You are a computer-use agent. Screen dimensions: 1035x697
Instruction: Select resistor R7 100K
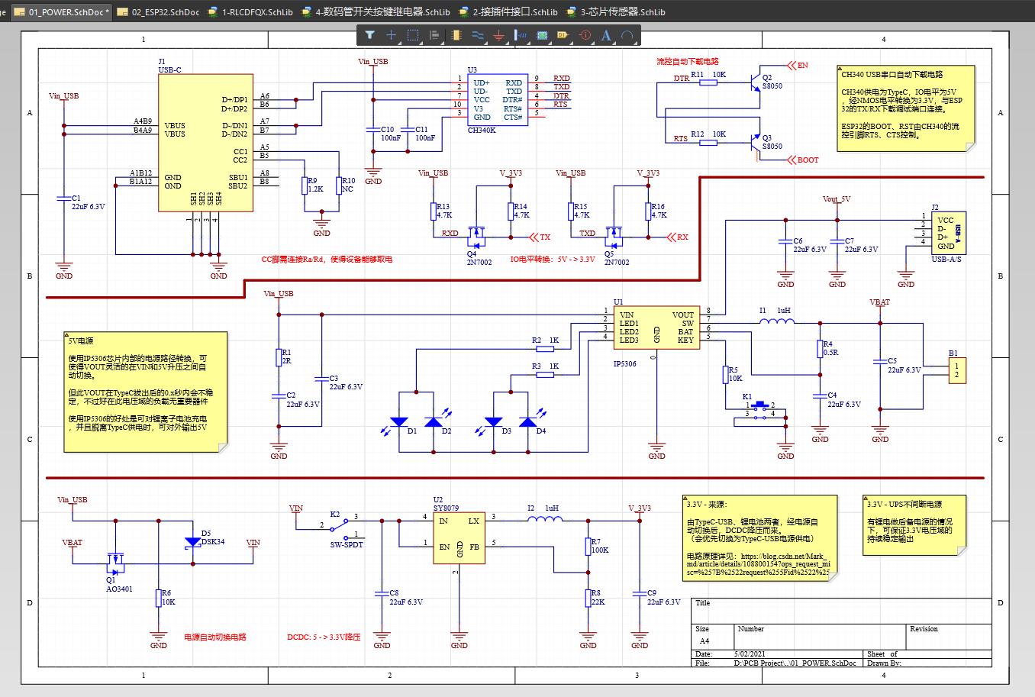coord(588,546)
